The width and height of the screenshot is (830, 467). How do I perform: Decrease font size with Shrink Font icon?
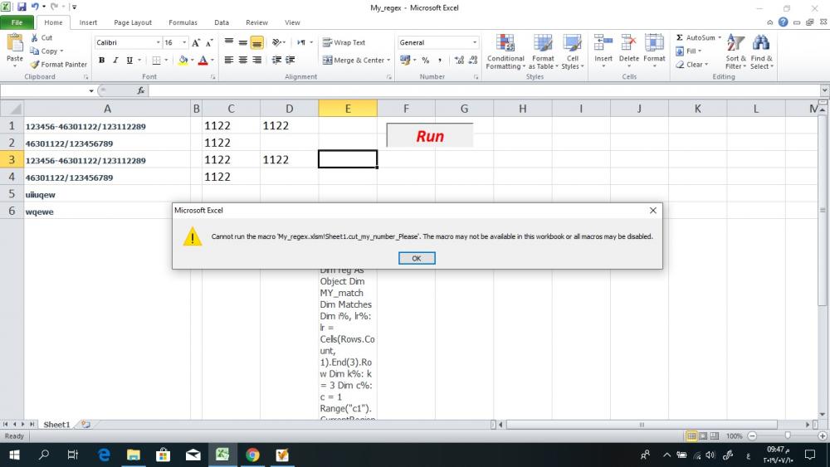(x=210, y=43)
